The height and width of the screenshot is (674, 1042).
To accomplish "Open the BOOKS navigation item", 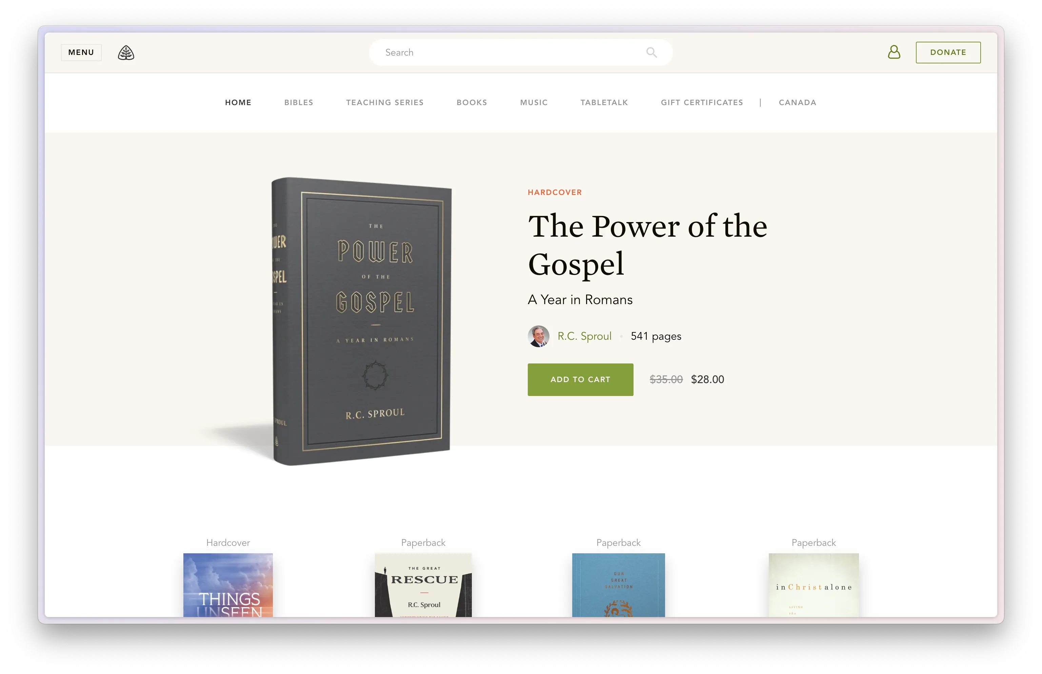I will click(x=472, y=102).
